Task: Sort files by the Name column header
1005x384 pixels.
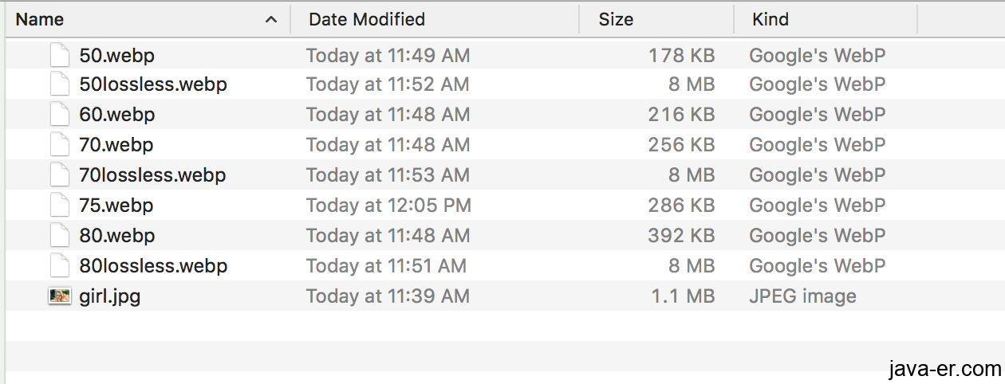Action: tap(40, 19)
